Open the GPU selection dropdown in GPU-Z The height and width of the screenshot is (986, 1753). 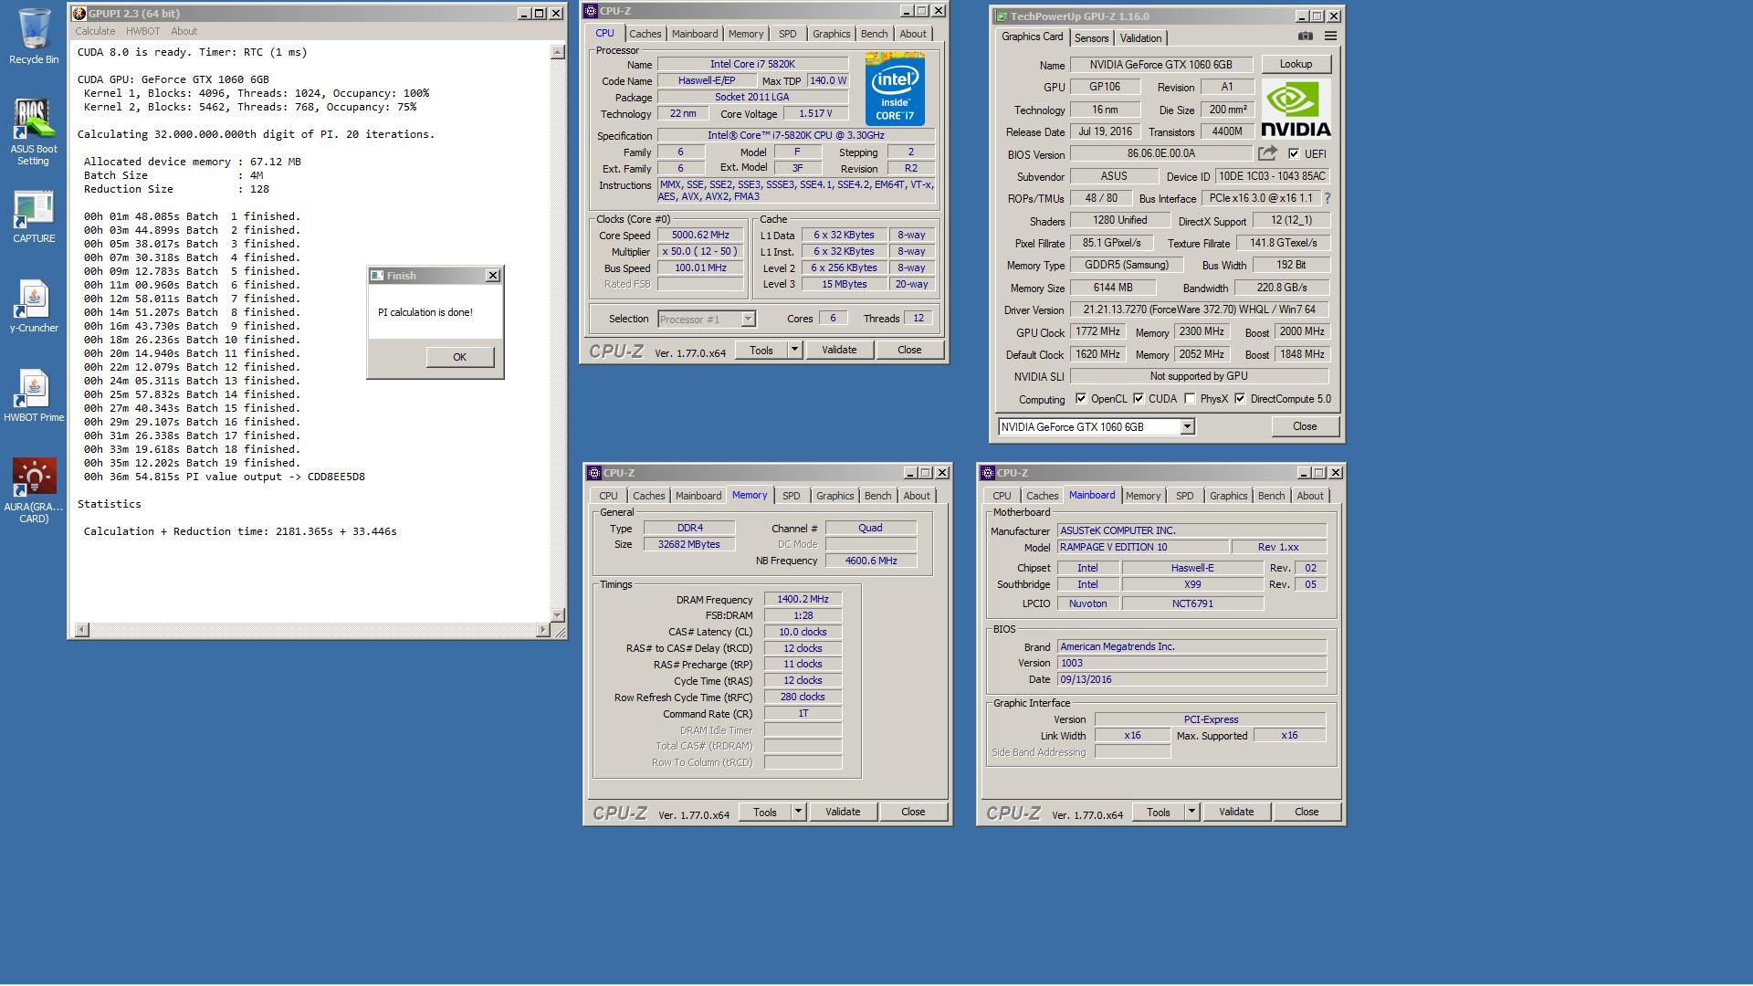1187,427
